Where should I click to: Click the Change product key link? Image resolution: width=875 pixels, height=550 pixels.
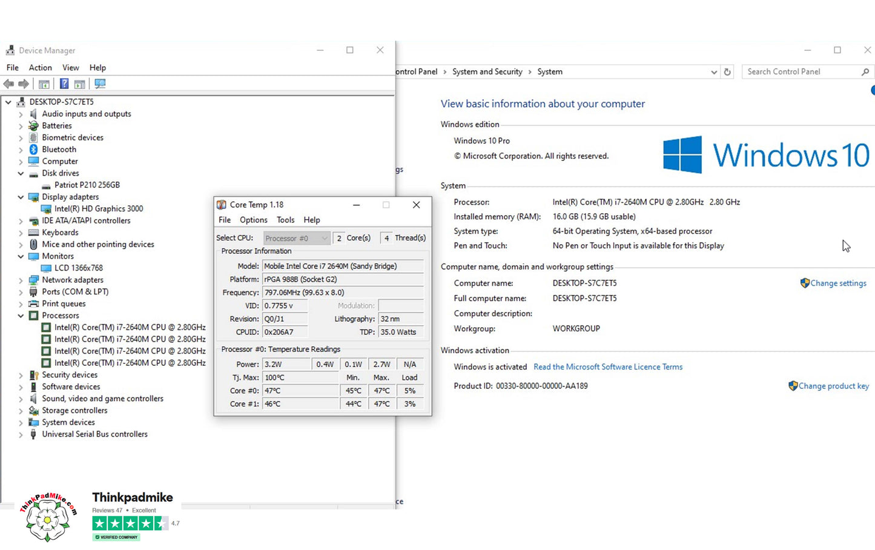(x=834, y=386)
